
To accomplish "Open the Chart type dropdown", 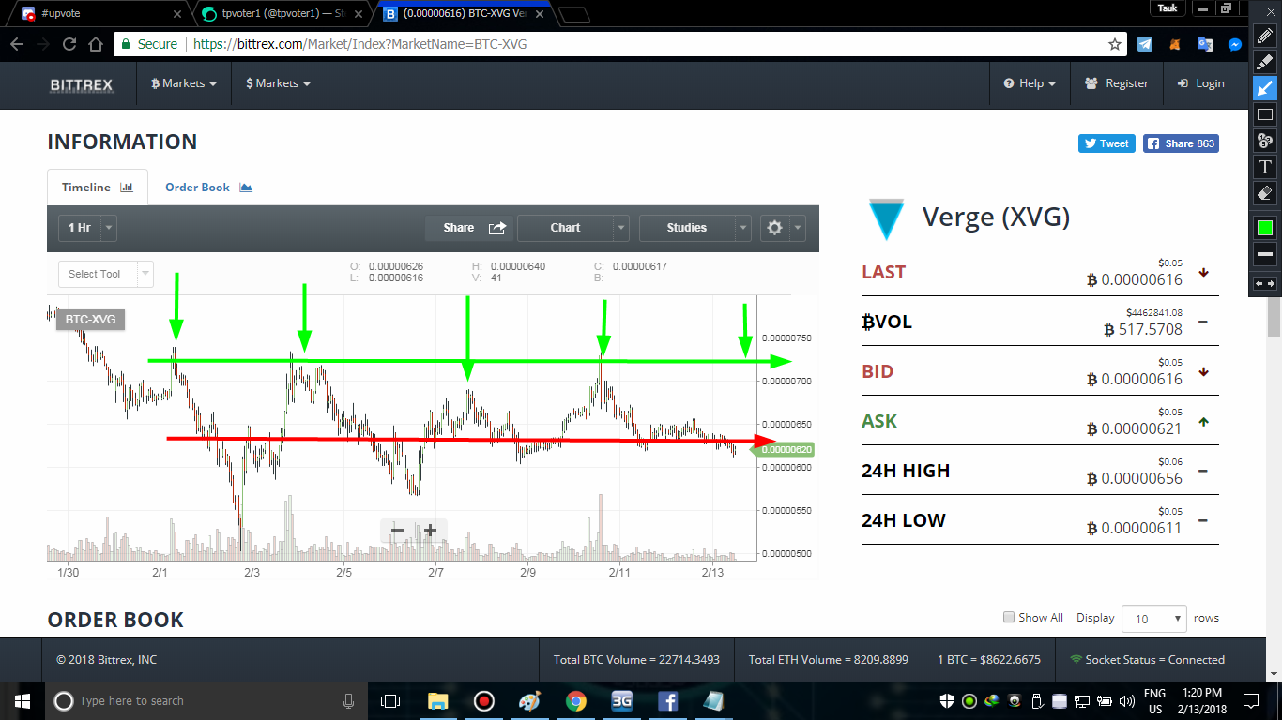I will (x=572, y=228).
